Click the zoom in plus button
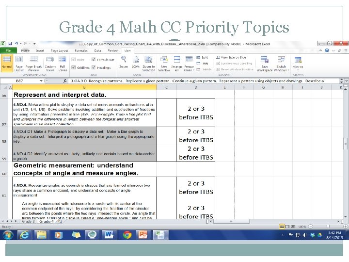The image size is (349, 262). point(346,227)
